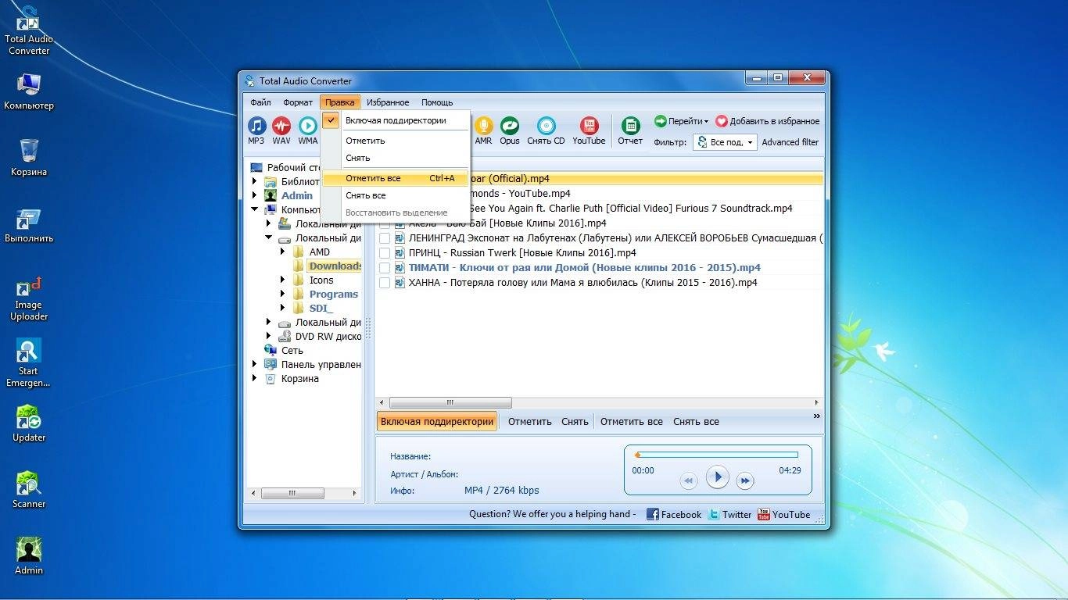Expand the Icons folder node
Image resolution: width=1068 pixels, height=600 pixels.
(x=283, y=280)
